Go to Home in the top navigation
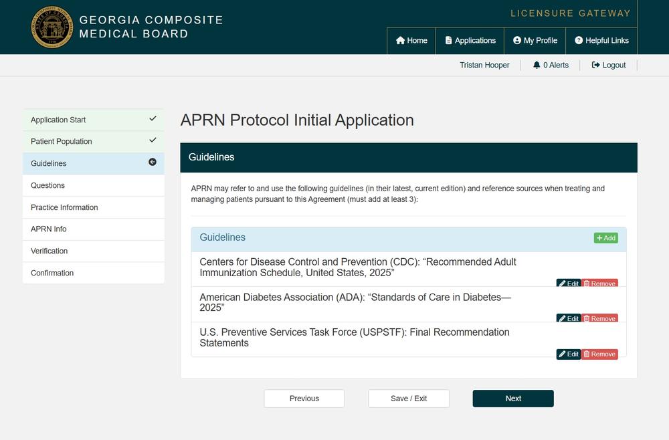669x440 pixels. click(411, 41)
